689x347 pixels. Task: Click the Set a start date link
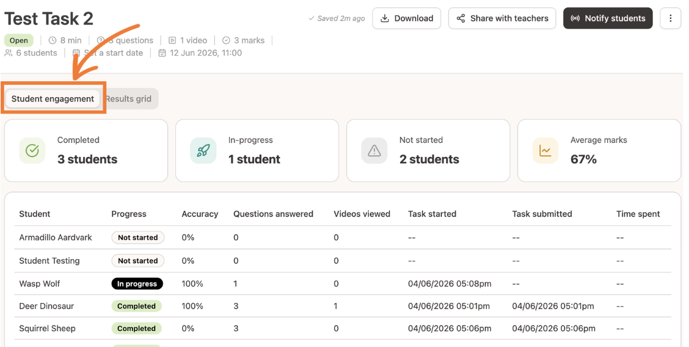coord(114,53)
